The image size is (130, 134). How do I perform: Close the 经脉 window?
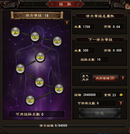tap(128, 6)
